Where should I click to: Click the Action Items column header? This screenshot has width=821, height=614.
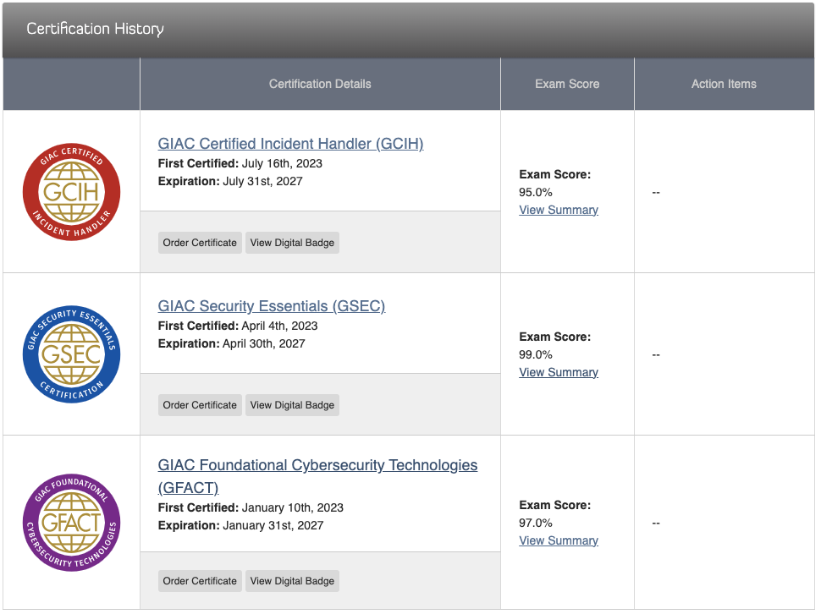click(724, 84)
